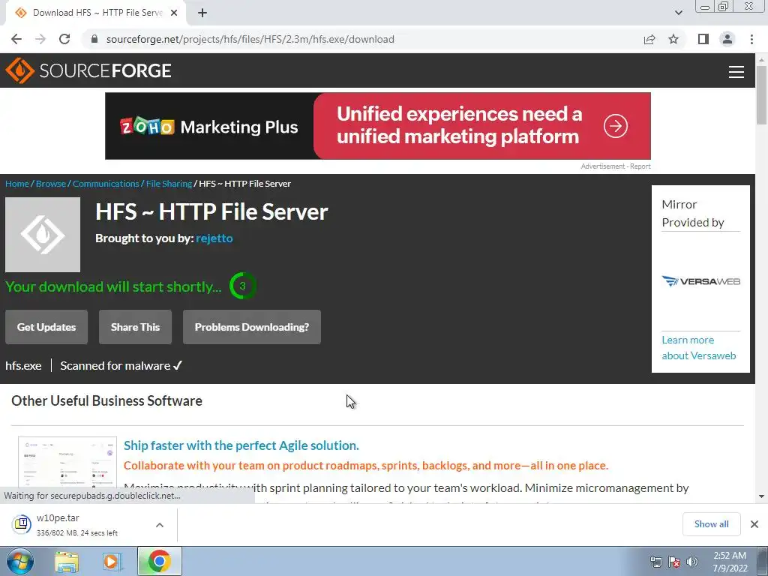Screen dimensions: 768x576
Task: Open the Chrome three-dot menu
Action: [751, 39]
